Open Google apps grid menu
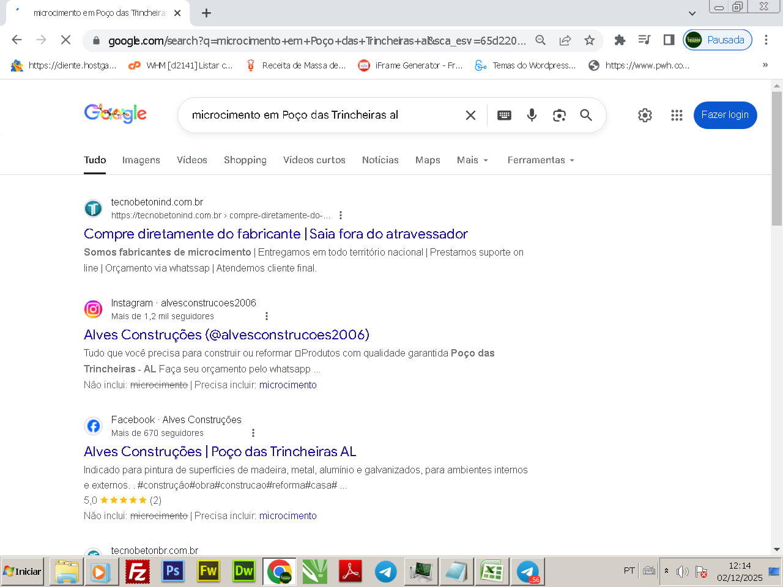The height and width of the screenshot is (587, 783). tap(677, 115)
